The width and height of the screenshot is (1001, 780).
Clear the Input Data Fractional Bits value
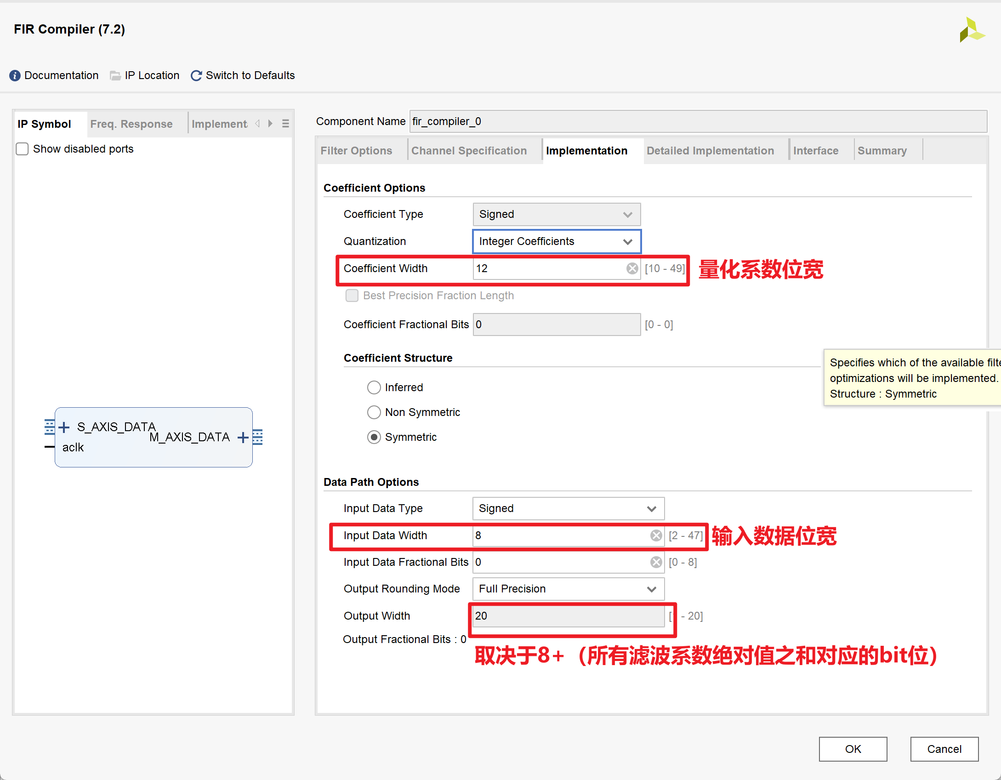tap(656, 562)
